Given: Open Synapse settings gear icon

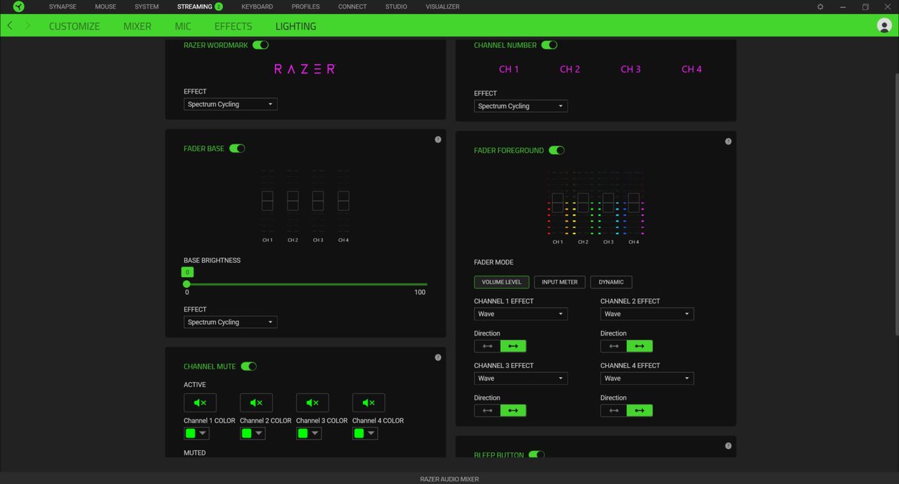Looking at the screenshot, I should [x=820, y=6].
